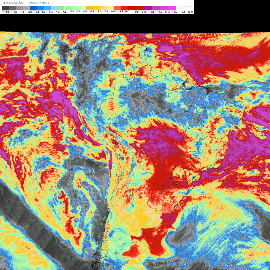Viewport: 270px width, 270px height.
Task: Click the pale blue 12.5 legend swatch
Action: pos(180,8)
